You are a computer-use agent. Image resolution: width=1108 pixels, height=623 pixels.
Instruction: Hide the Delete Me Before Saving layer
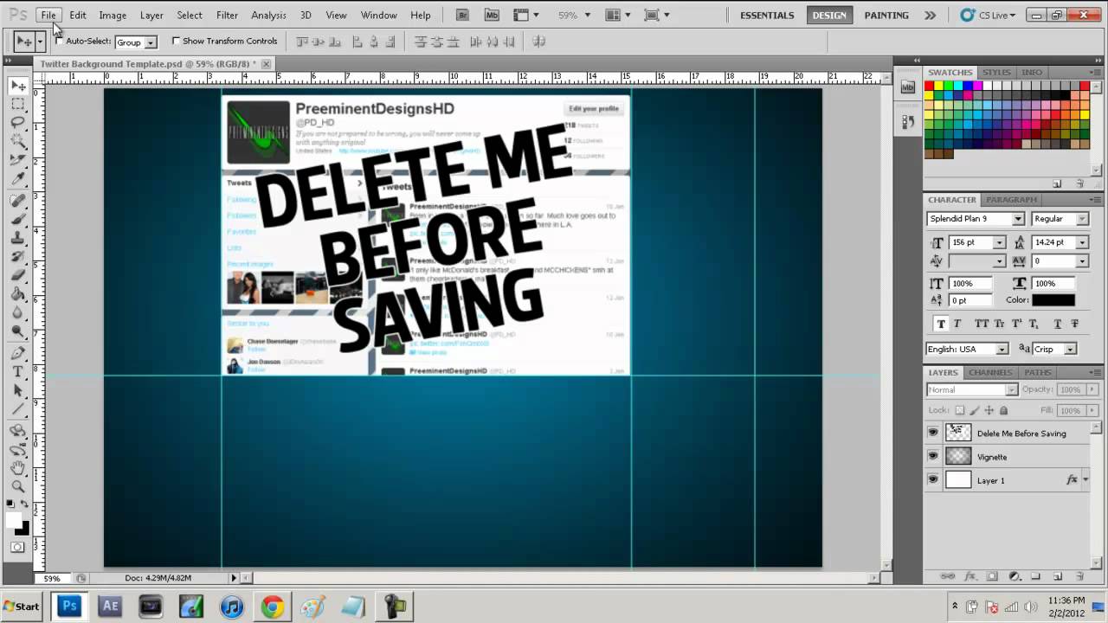[932, 433]
